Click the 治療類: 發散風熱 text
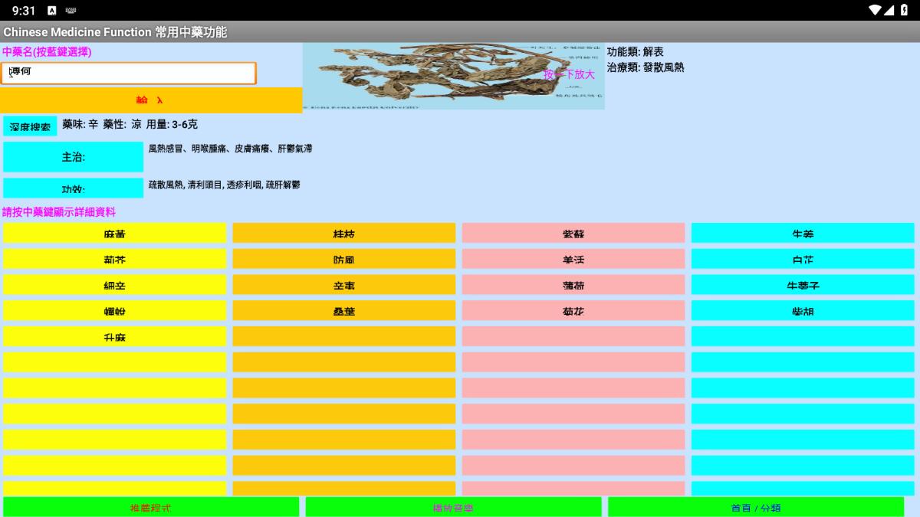 coord(646,67)
